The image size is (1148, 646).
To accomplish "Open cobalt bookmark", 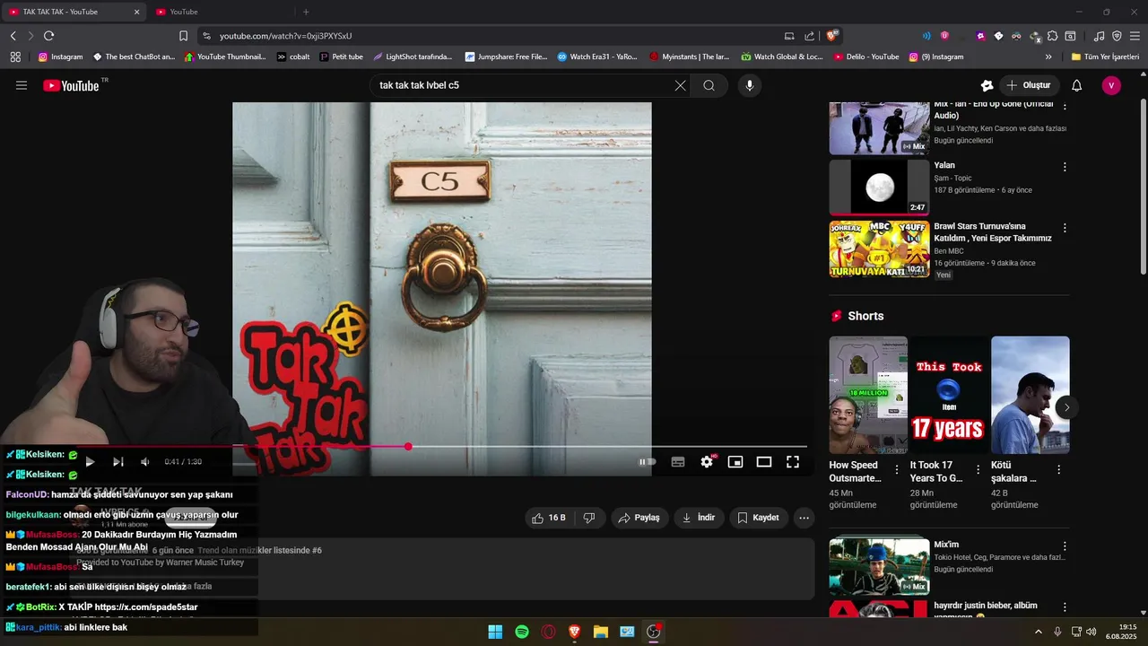I will (x=292, y=57).
